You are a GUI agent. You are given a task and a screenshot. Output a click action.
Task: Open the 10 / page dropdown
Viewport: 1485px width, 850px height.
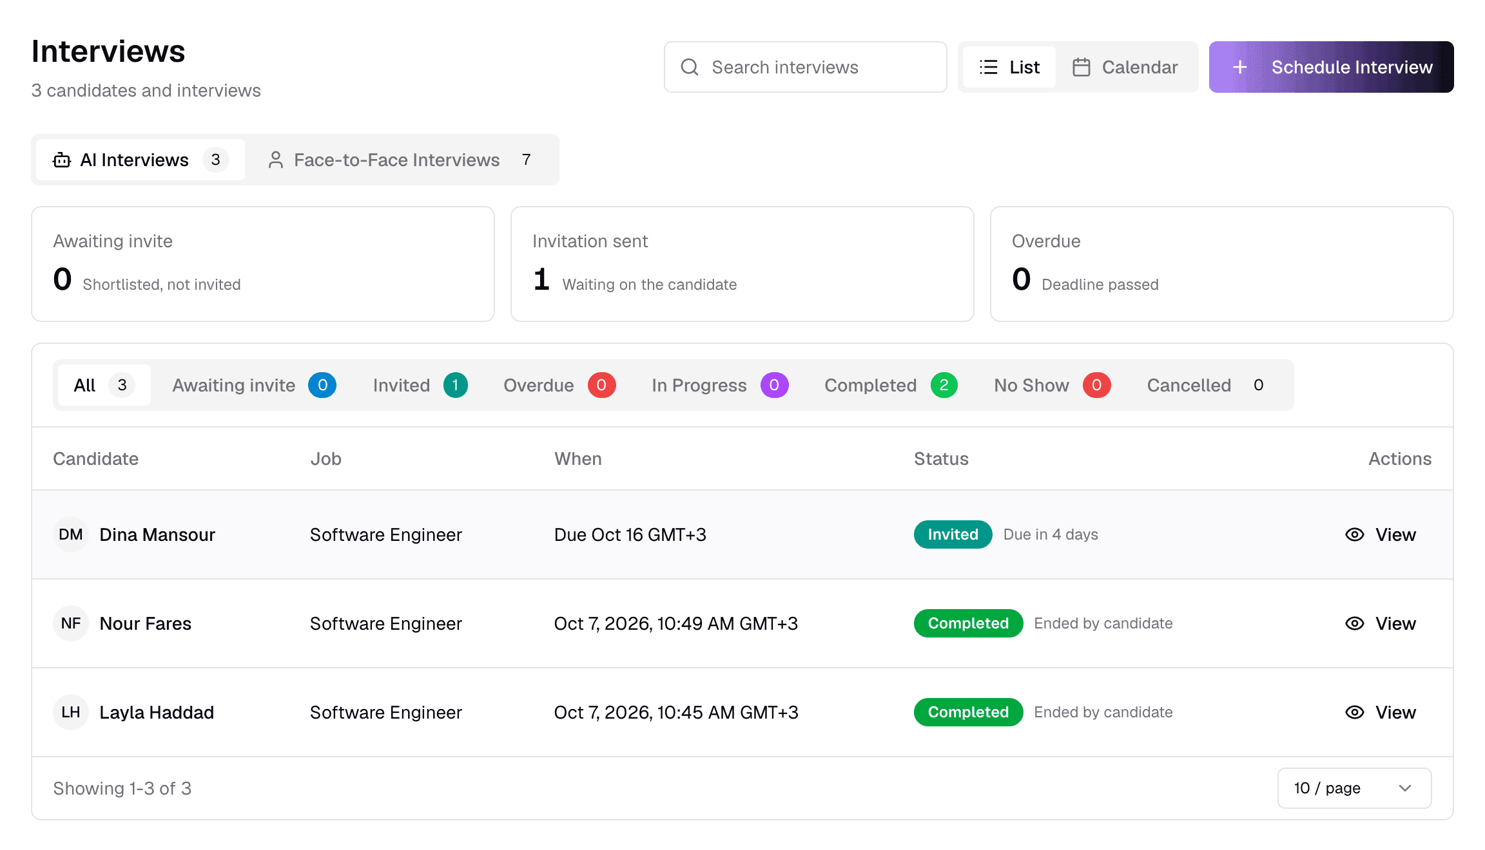point(1354,788)
